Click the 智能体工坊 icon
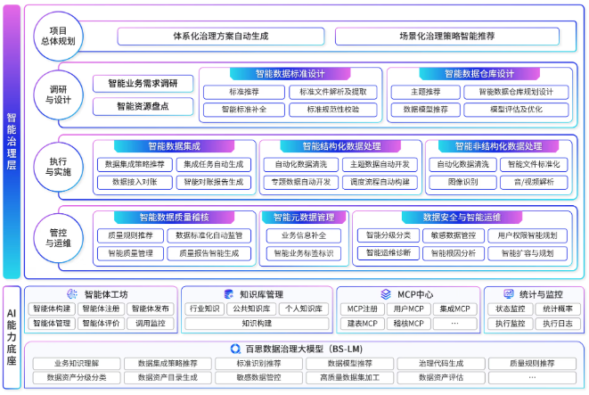This screenshot has height=395, width=589. [x=72, y=294]
